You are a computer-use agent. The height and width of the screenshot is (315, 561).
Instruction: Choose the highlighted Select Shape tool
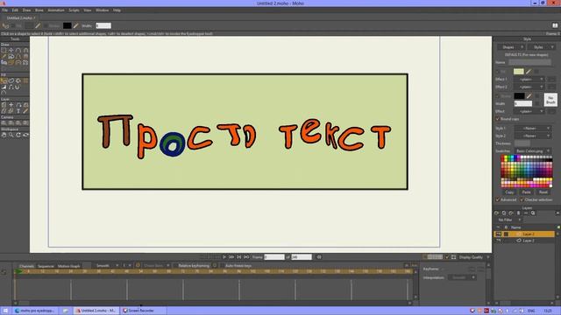click(x=4, y=80)
